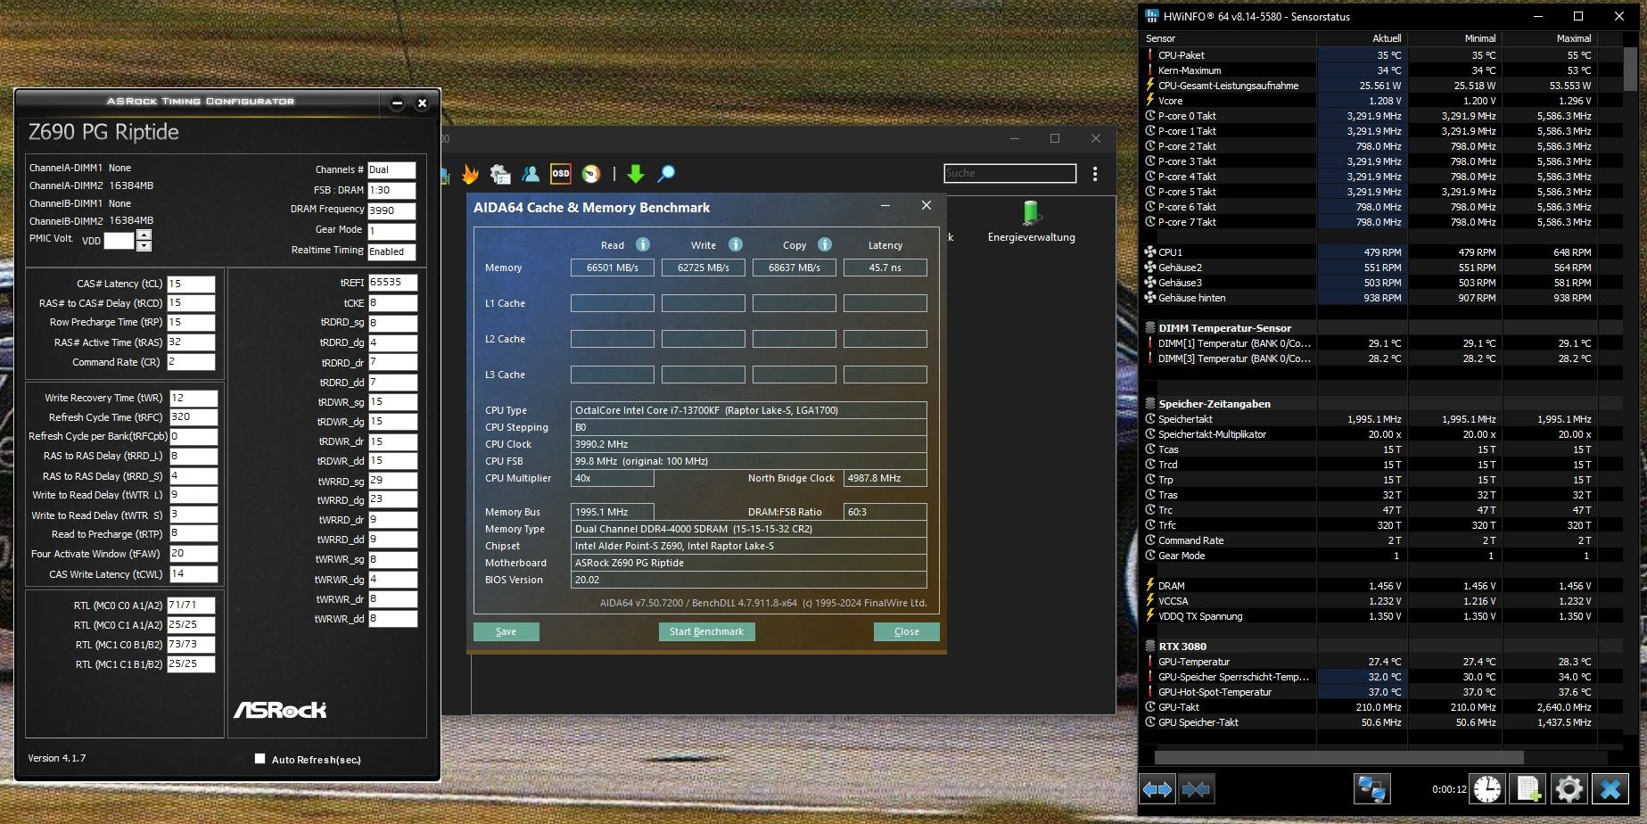Click the Minimal column header
Screen dimensions: 1647x824
(x=1454, y=38)
